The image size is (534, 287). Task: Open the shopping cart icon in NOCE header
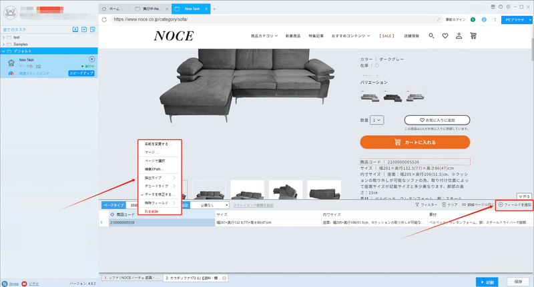point(473,36)
